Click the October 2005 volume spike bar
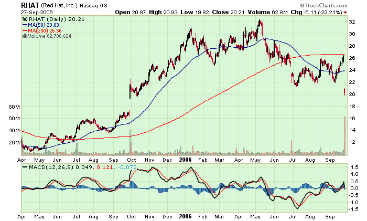This screenshot has width=367, height=221. tap(130, 142)
